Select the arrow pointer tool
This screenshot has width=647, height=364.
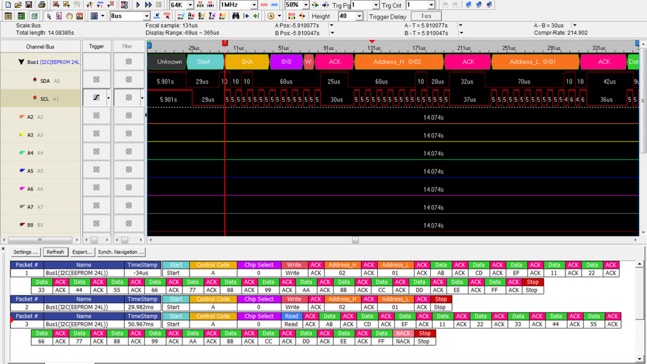49,16
